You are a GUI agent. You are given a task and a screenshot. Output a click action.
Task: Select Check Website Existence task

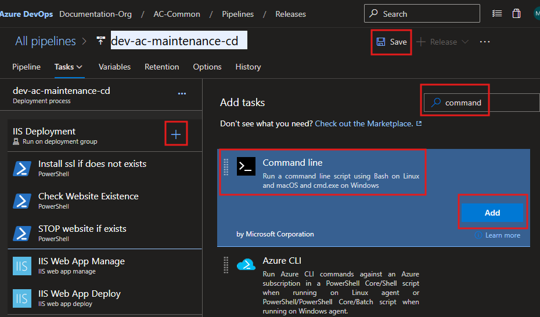(x=105, y=201)
